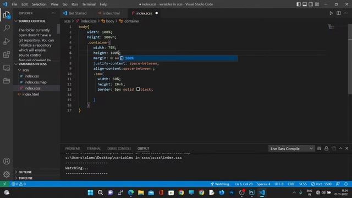The image size is (352, 198).
Task: Customize layout icon in title bar
Action: click(x=317, y=4)
